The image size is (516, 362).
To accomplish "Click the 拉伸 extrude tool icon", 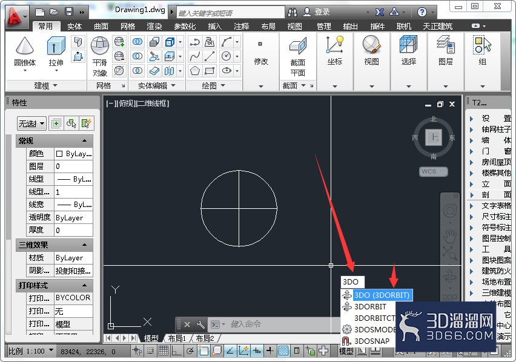I will 56,45.
